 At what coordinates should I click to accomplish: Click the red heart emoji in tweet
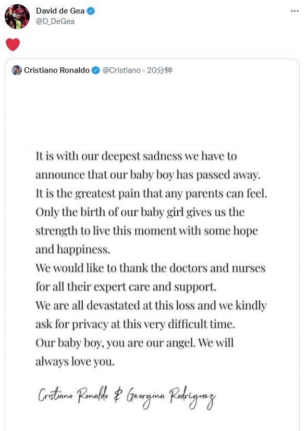tap(13, 44)
